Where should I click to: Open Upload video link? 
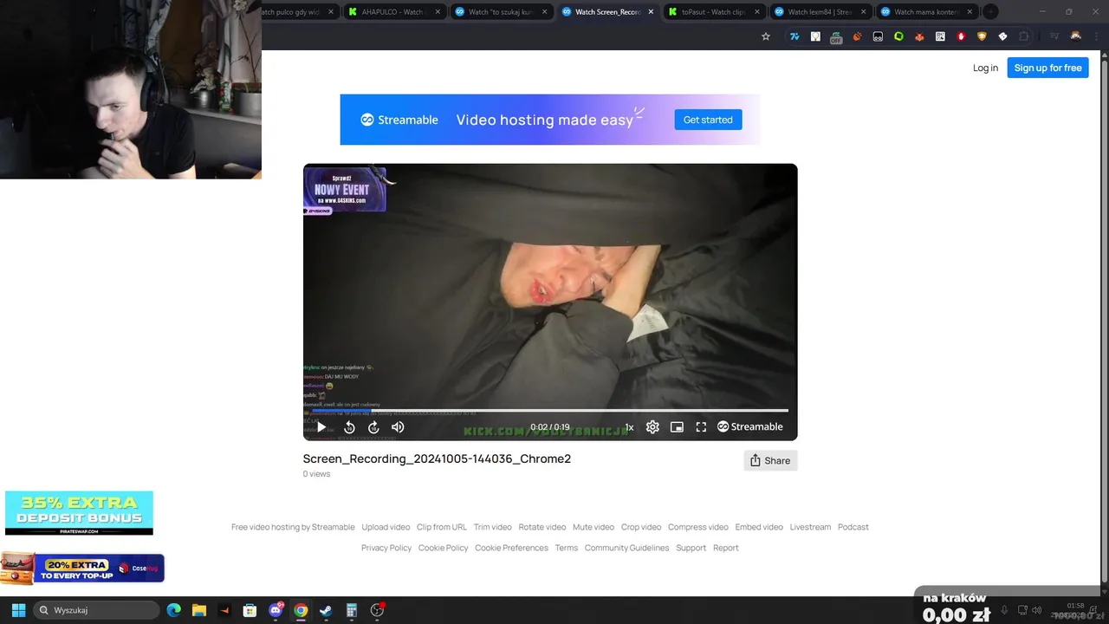point(386,527)
